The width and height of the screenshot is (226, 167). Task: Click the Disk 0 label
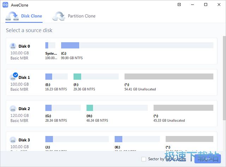point(24,46)
